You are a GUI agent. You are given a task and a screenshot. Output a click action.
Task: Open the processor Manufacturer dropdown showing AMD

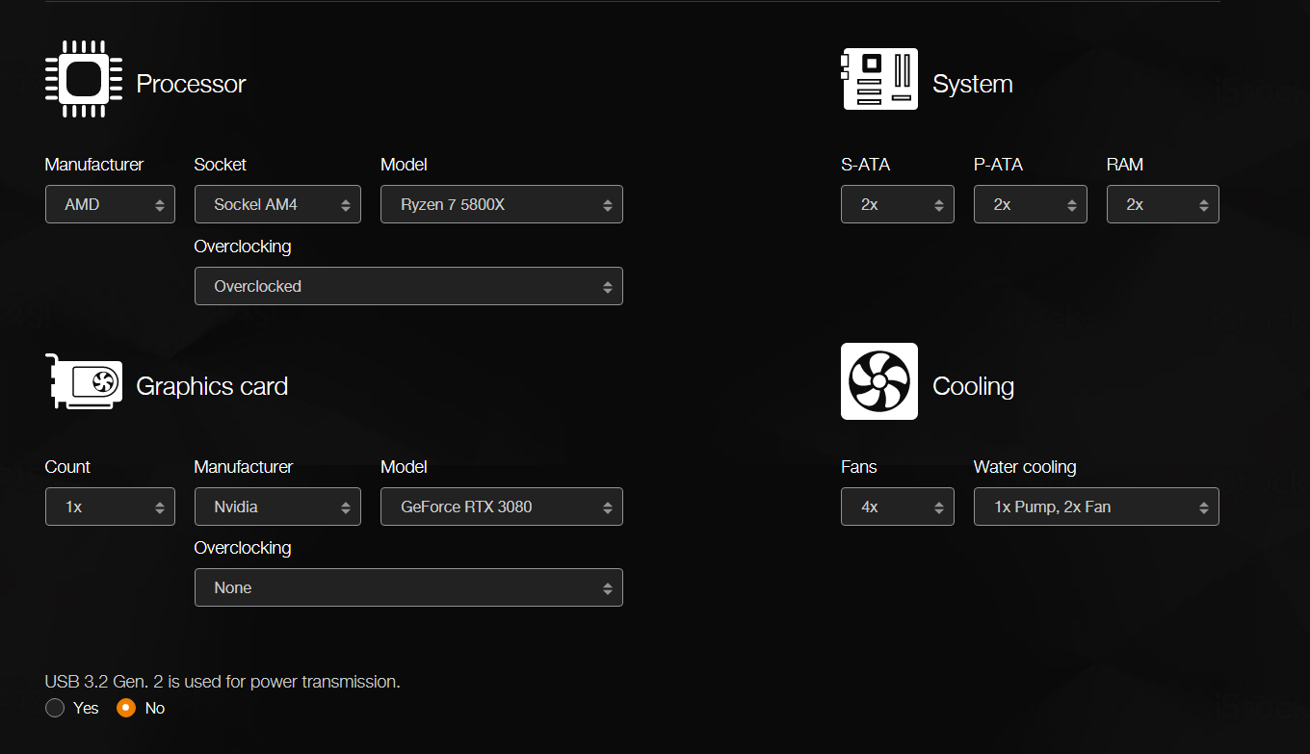pyautogui.click(x=110, y=204)
